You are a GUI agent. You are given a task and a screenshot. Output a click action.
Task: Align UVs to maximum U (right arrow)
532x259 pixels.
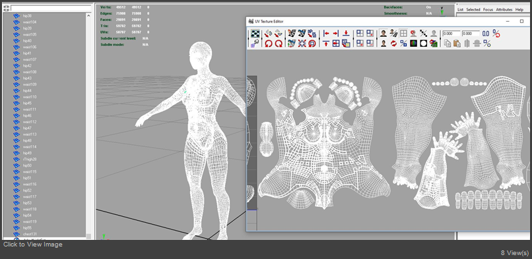coord(335,33)
